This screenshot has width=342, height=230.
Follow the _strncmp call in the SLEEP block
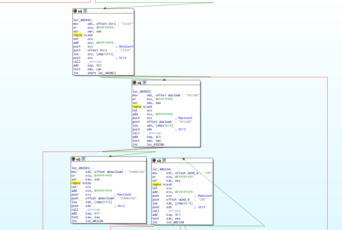(x=95, y=62)
